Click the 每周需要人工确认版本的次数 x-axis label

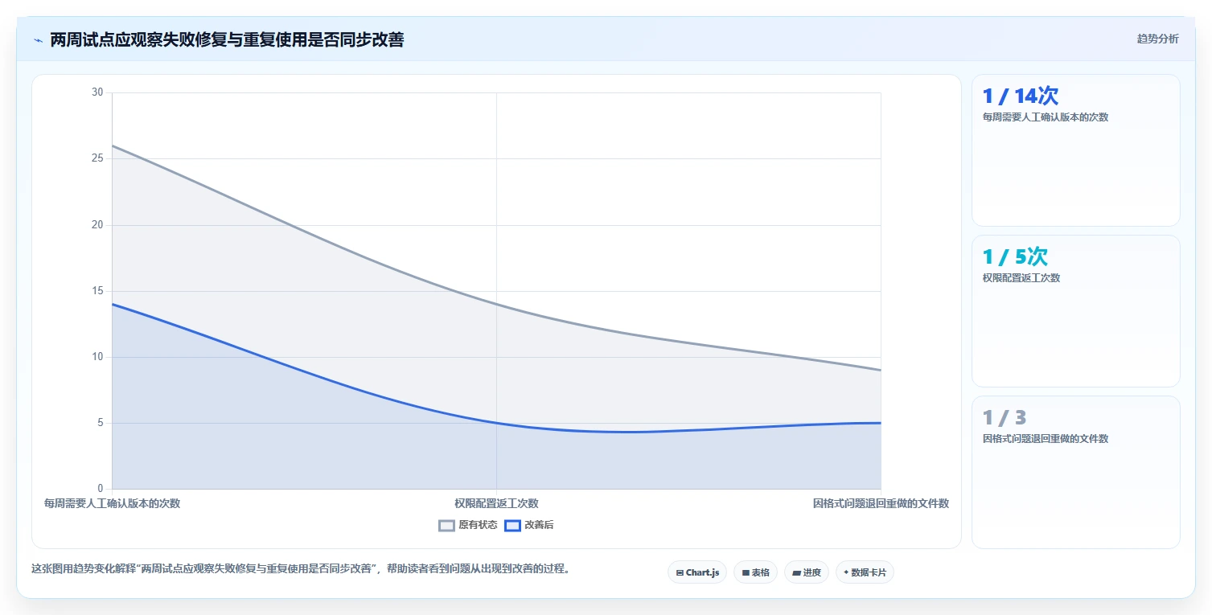(112, 503)
